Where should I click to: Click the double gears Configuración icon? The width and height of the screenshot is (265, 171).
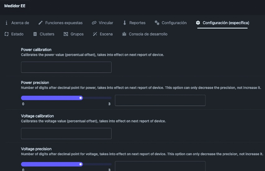point(157,23)
